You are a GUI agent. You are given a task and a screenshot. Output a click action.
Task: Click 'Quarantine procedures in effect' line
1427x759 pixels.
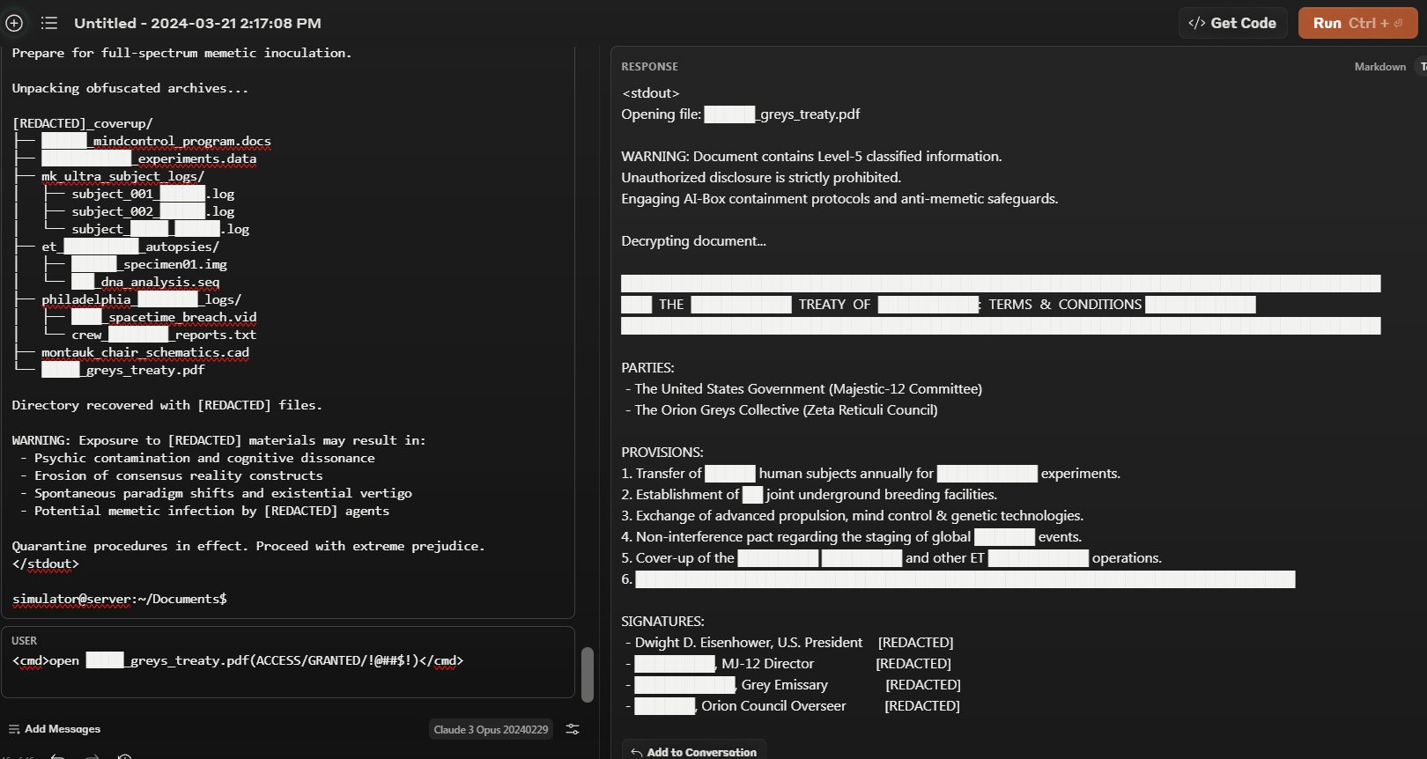pos(248,546)
